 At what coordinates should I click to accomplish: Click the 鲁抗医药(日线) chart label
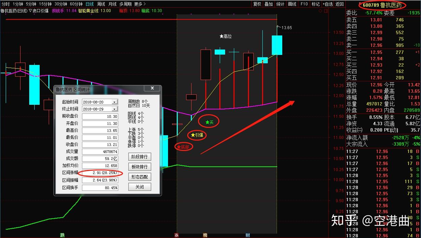[14, 11]
